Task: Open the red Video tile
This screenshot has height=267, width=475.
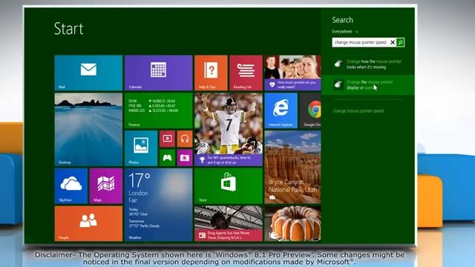Action: [x=167, y=139]
